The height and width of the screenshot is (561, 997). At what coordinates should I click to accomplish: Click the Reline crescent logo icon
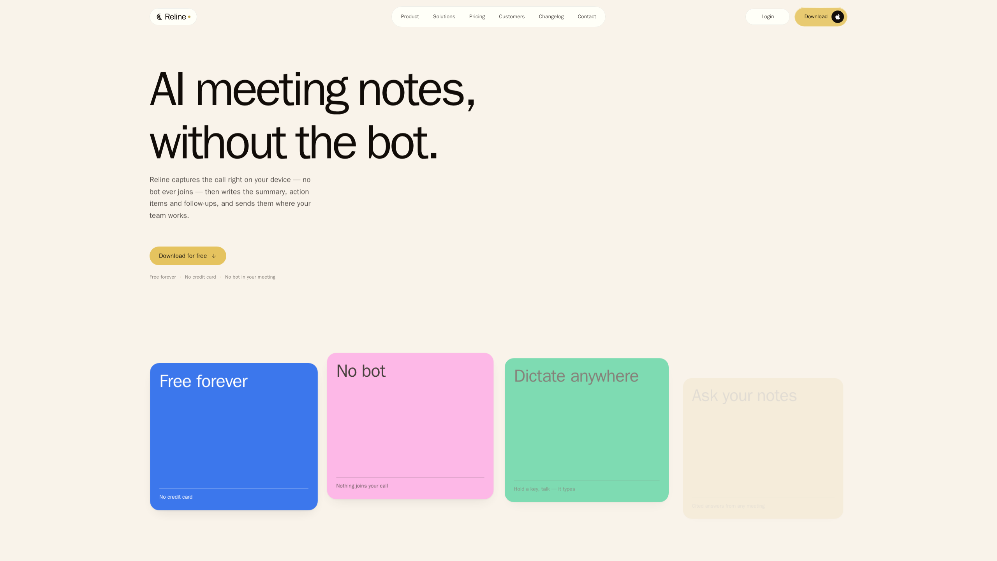(x=159, y=17)
